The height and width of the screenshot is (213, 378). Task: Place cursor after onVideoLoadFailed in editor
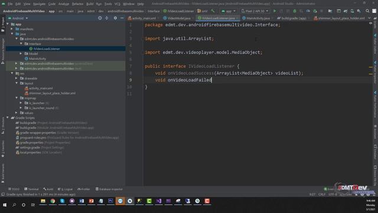click(211, 80)
